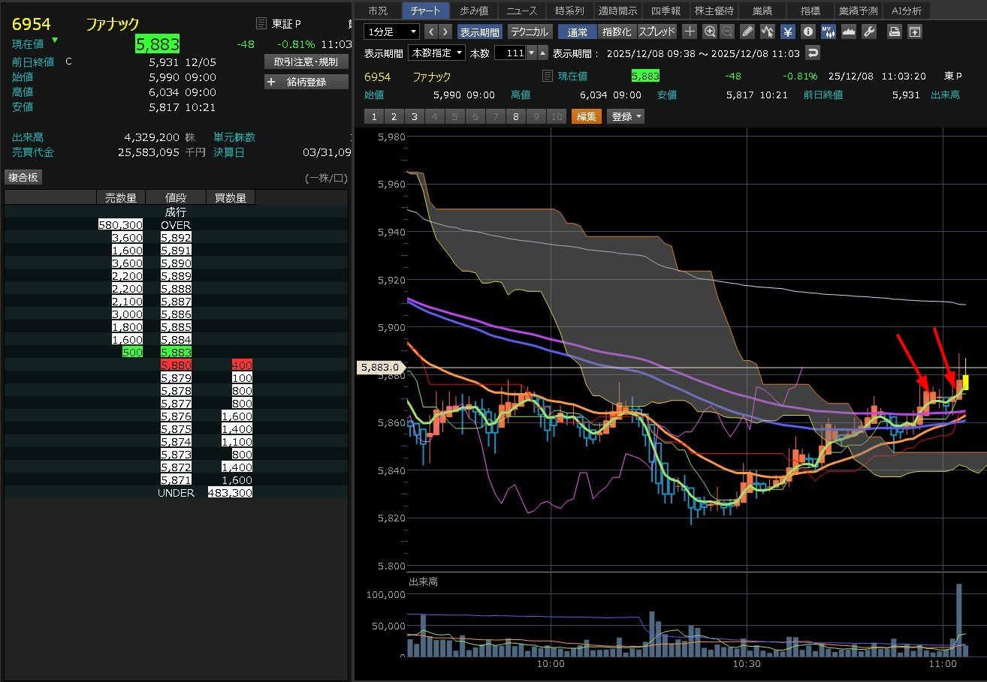Open the 四季報 tab
Image resolution: width=987 pixels, height=682 pixels.
click(666, 11)
